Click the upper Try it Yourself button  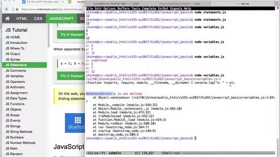point(71,34)
